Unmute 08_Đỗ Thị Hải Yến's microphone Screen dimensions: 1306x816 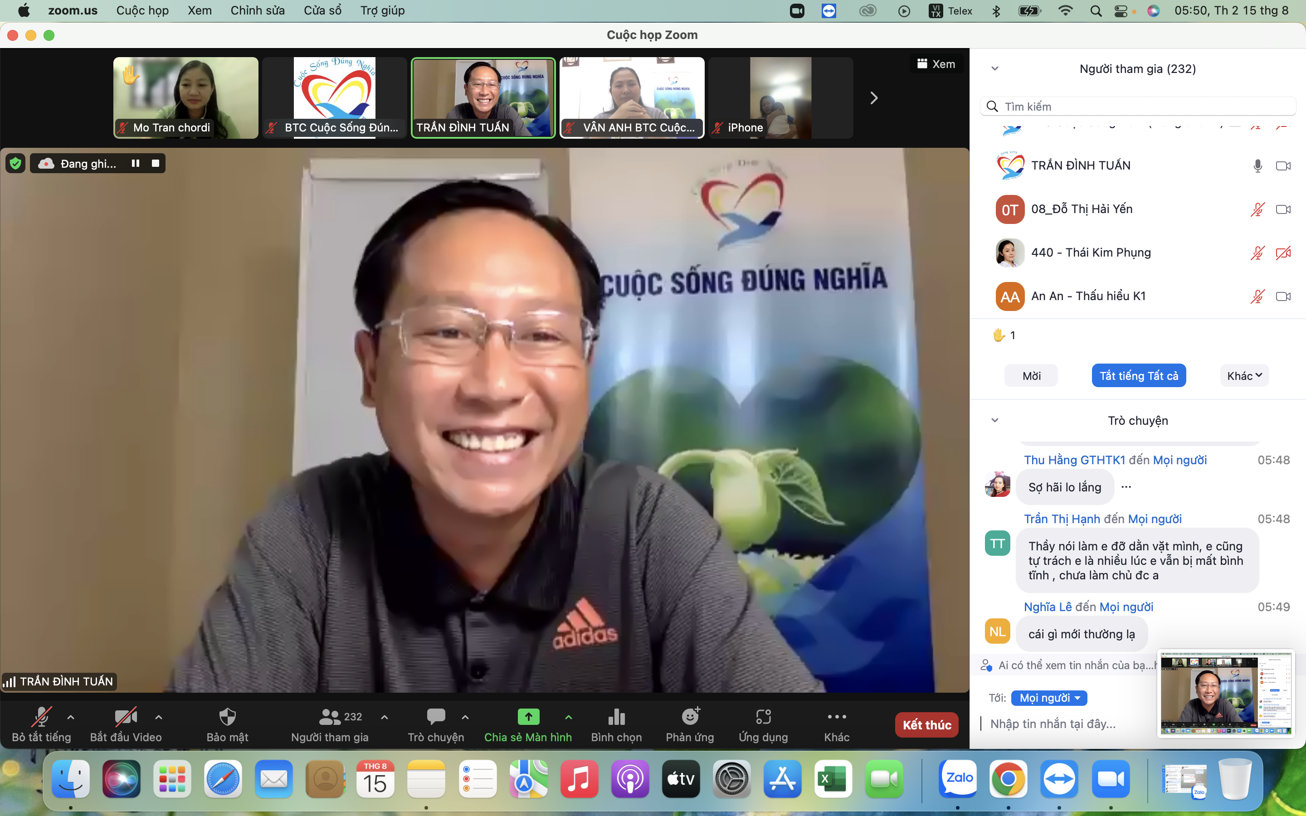click(1257, 209)
